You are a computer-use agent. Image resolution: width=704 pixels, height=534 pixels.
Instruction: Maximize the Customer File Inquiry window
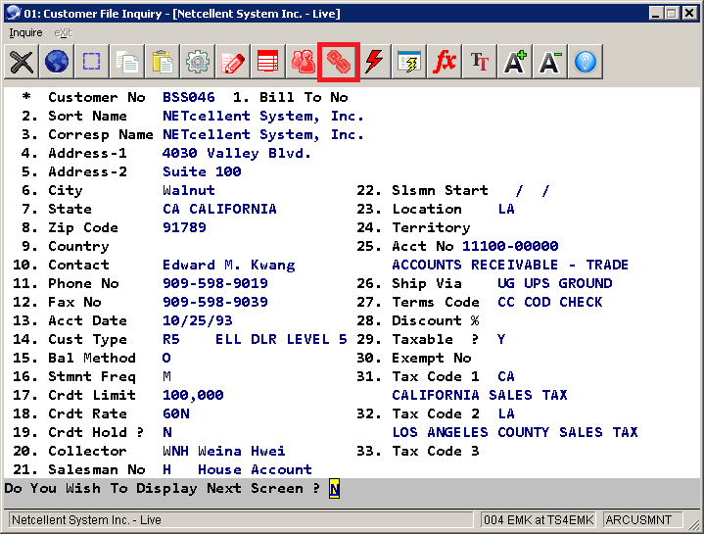[x=672, y=13]
